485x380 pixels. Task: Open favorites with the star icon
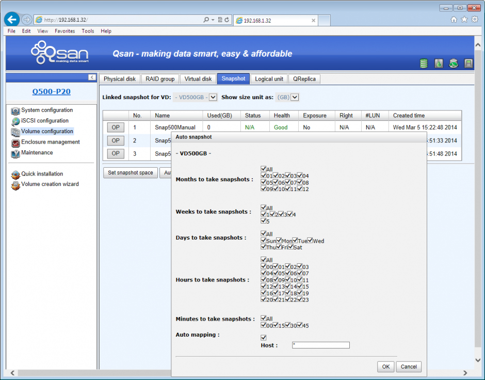click(464, 20)
